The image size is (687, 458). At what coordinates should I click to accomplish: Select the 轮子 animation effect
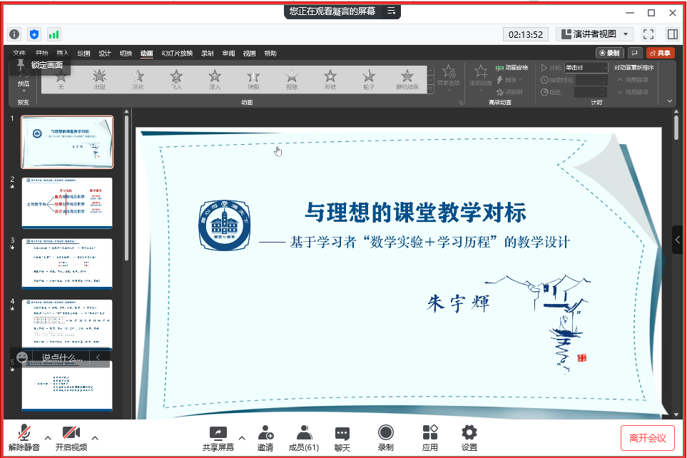(369, 79)
